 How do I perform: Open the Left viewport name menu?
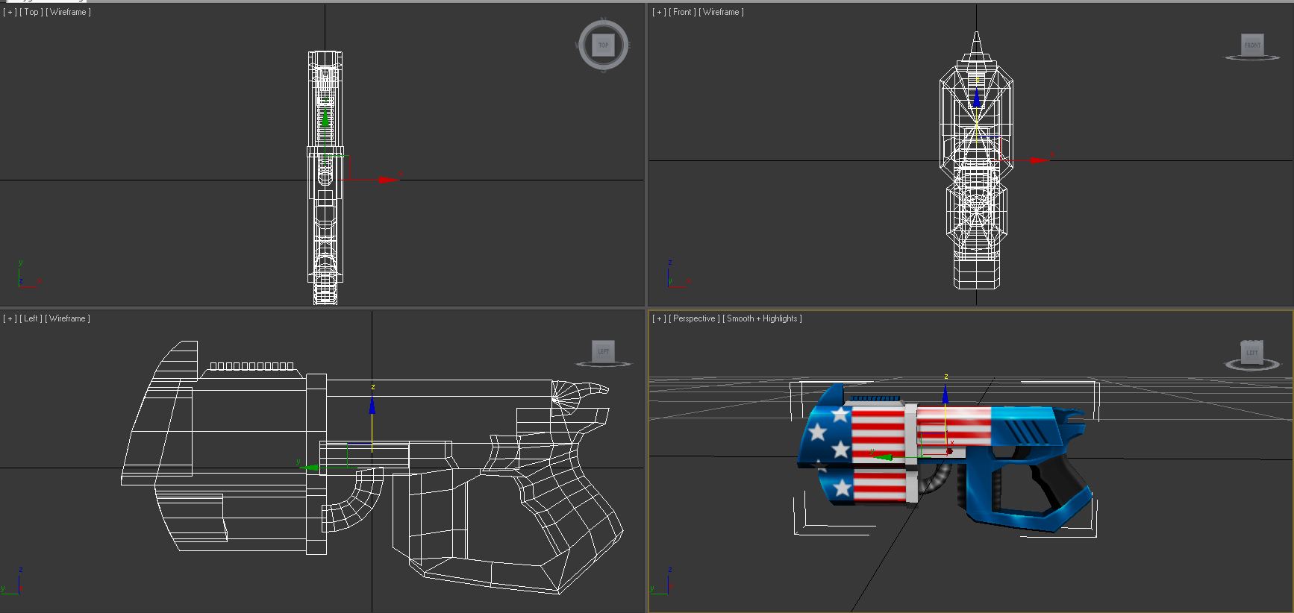click(31, 318)
